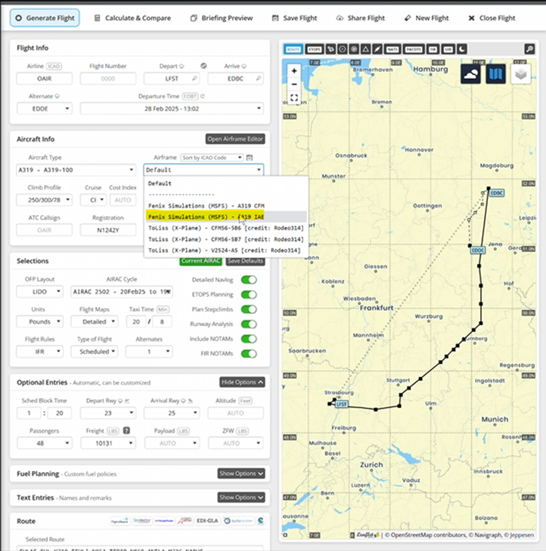Screen dimensions: 546x551
Task: Open the map layers stack button
Action: pyautogui.click(x=521, y=74)
